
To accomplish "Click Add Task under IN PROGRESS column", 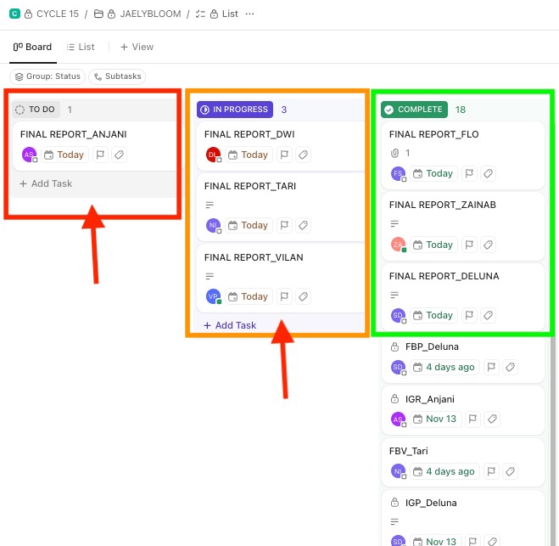I will tap(230, 325).
